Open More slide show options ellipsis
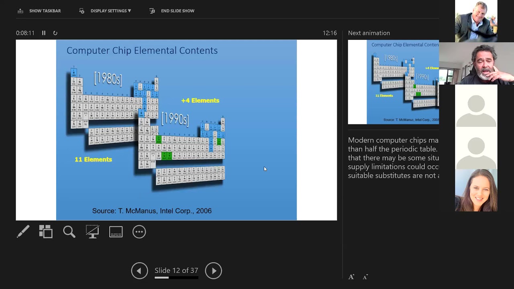This screenshot has height=289, width=514. [139, 232]
